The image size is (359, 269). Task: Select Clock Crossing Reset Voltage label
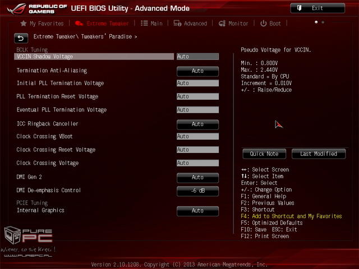(x=56, y=150)
